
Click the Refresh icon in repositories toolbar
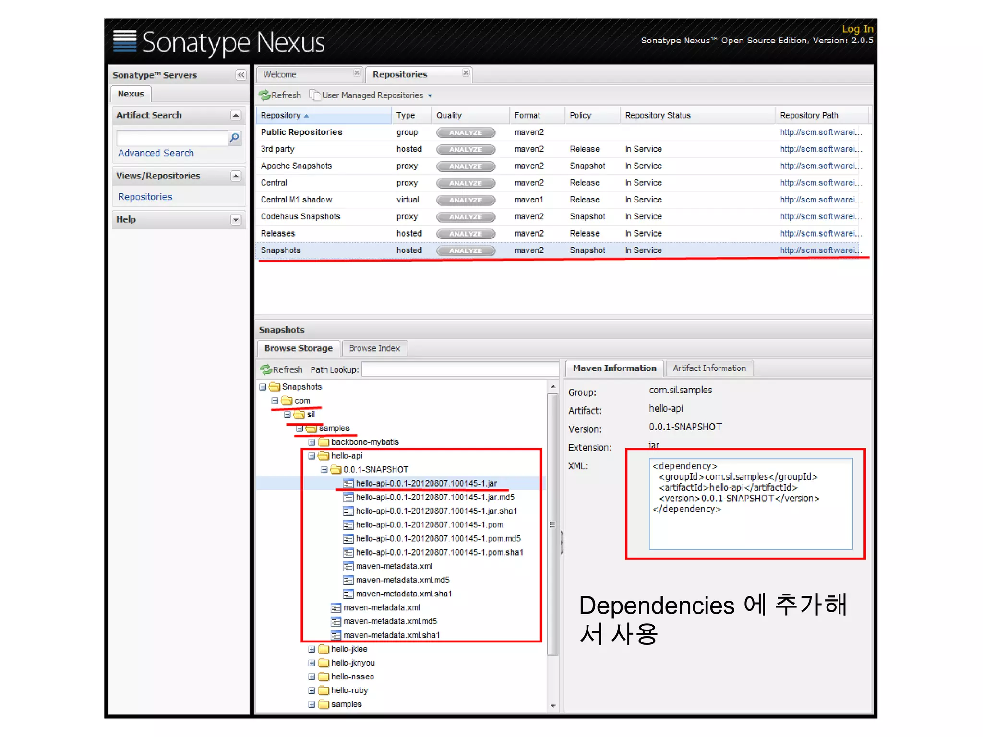(265, 95)
